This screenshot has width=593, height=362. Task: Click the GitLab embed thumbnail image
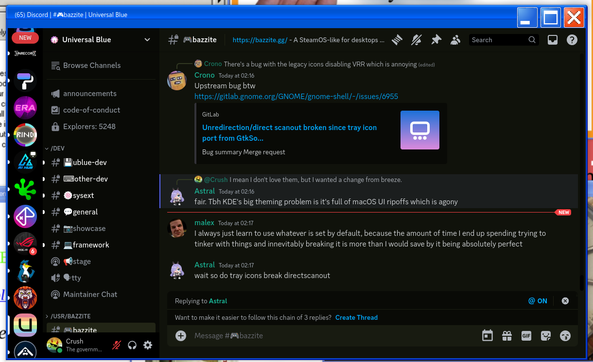coord(420,130)
